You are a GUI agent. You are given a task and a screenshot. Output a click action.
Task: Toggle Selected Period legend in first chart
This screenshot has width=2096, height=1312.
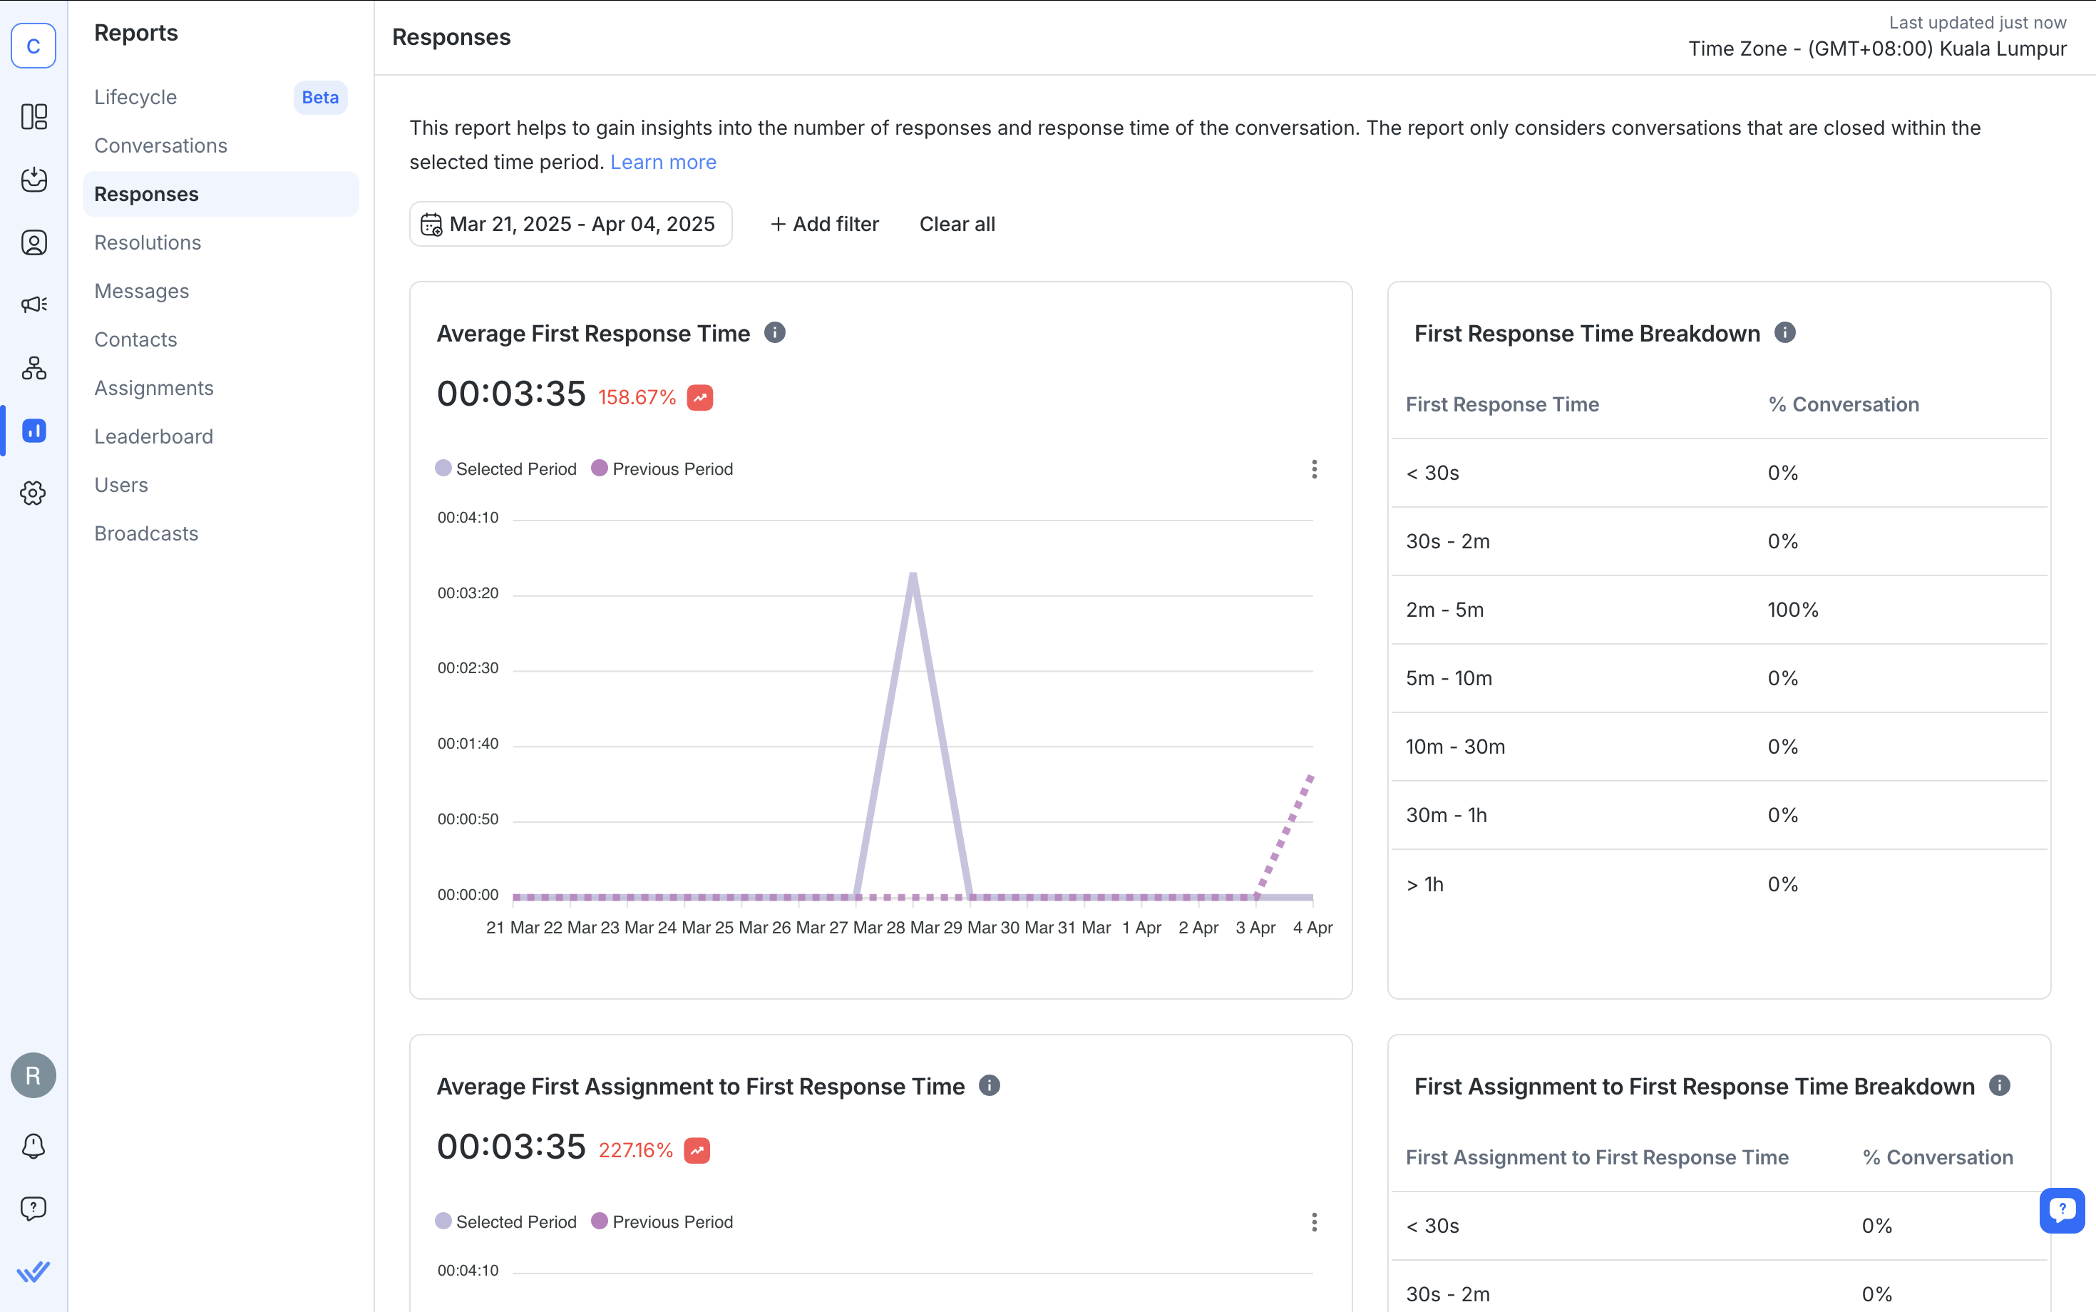(x=505, y=468)
